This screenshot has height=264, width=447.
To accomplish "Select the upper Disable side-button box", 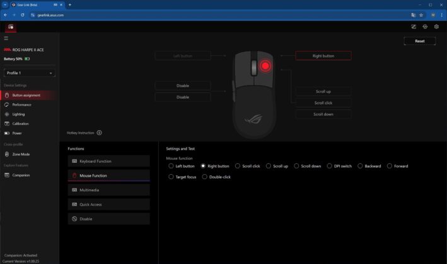I will (183, 85).
